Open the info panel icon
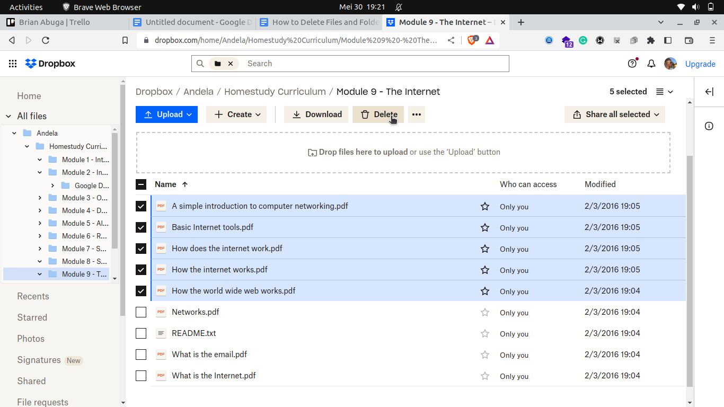This screenshot has height=407, width=724. point(709,126)
